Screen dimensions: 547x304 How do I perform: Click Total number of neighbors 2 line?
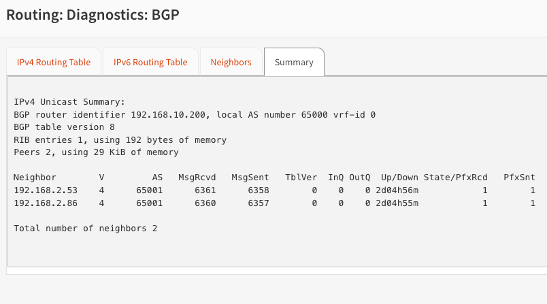pyautogui.click(x=86, y=229)
